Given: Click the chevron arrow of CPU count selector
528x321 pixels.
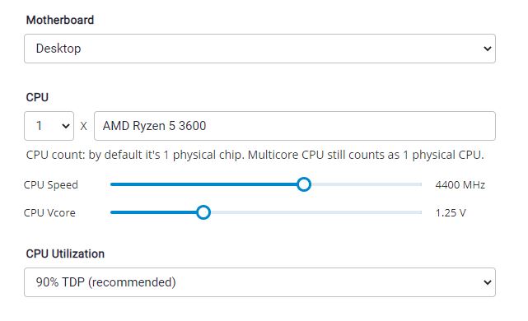Looking at the screenshot, I should 66,126.
